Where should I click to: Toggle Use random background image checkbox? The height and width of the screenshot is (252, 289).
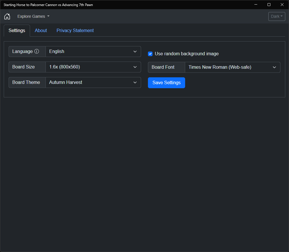(x=150, y=54)
